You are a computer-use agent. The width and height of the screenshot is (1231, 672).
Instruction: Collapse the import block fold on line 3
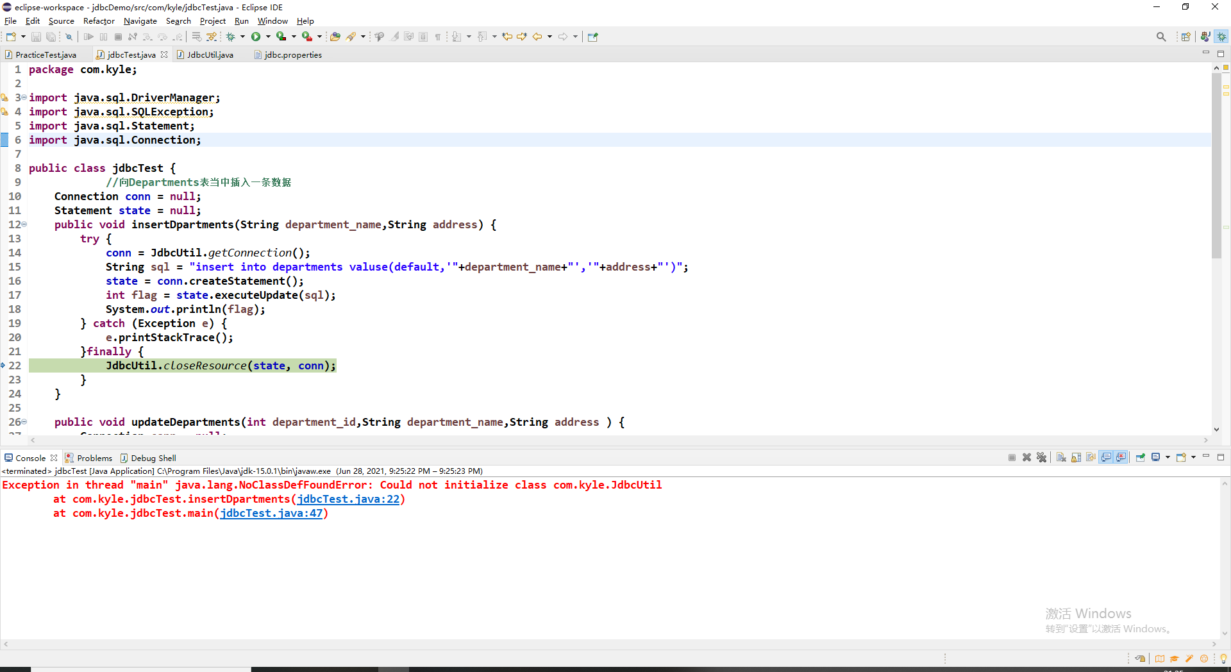24,97
